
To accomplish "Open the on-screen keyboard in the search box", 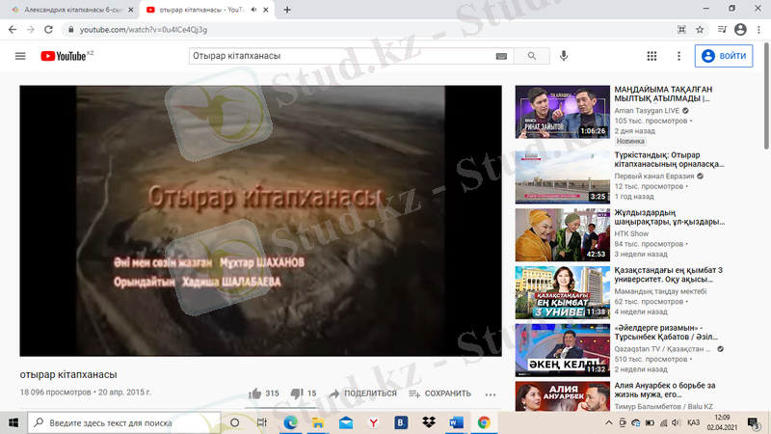I will (x=501, y=56).
